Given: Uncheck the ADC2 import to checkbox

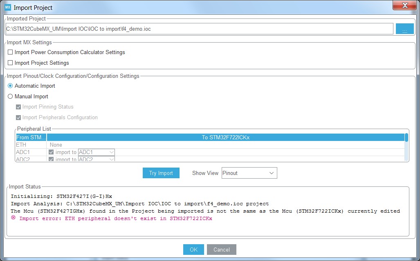Looking at the screenshot, I should pos(51,159).
